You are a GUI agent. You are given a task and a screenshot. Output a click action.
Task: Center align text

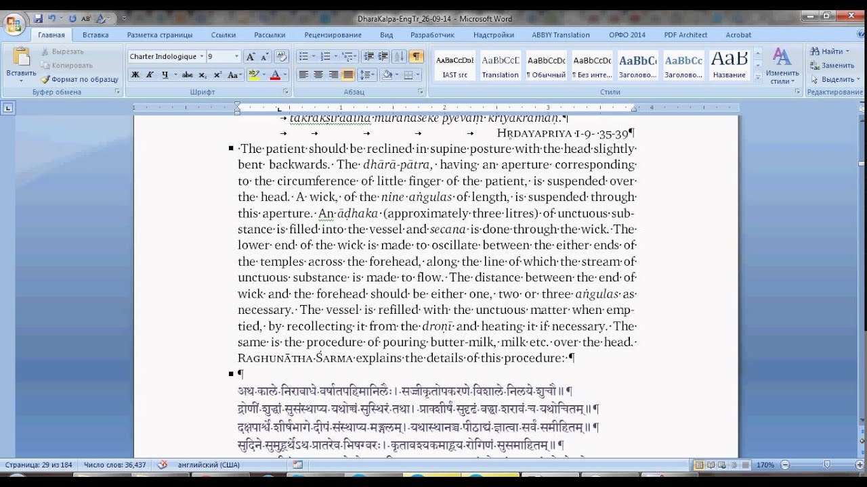pyautogui.click(x=318, y=75)
